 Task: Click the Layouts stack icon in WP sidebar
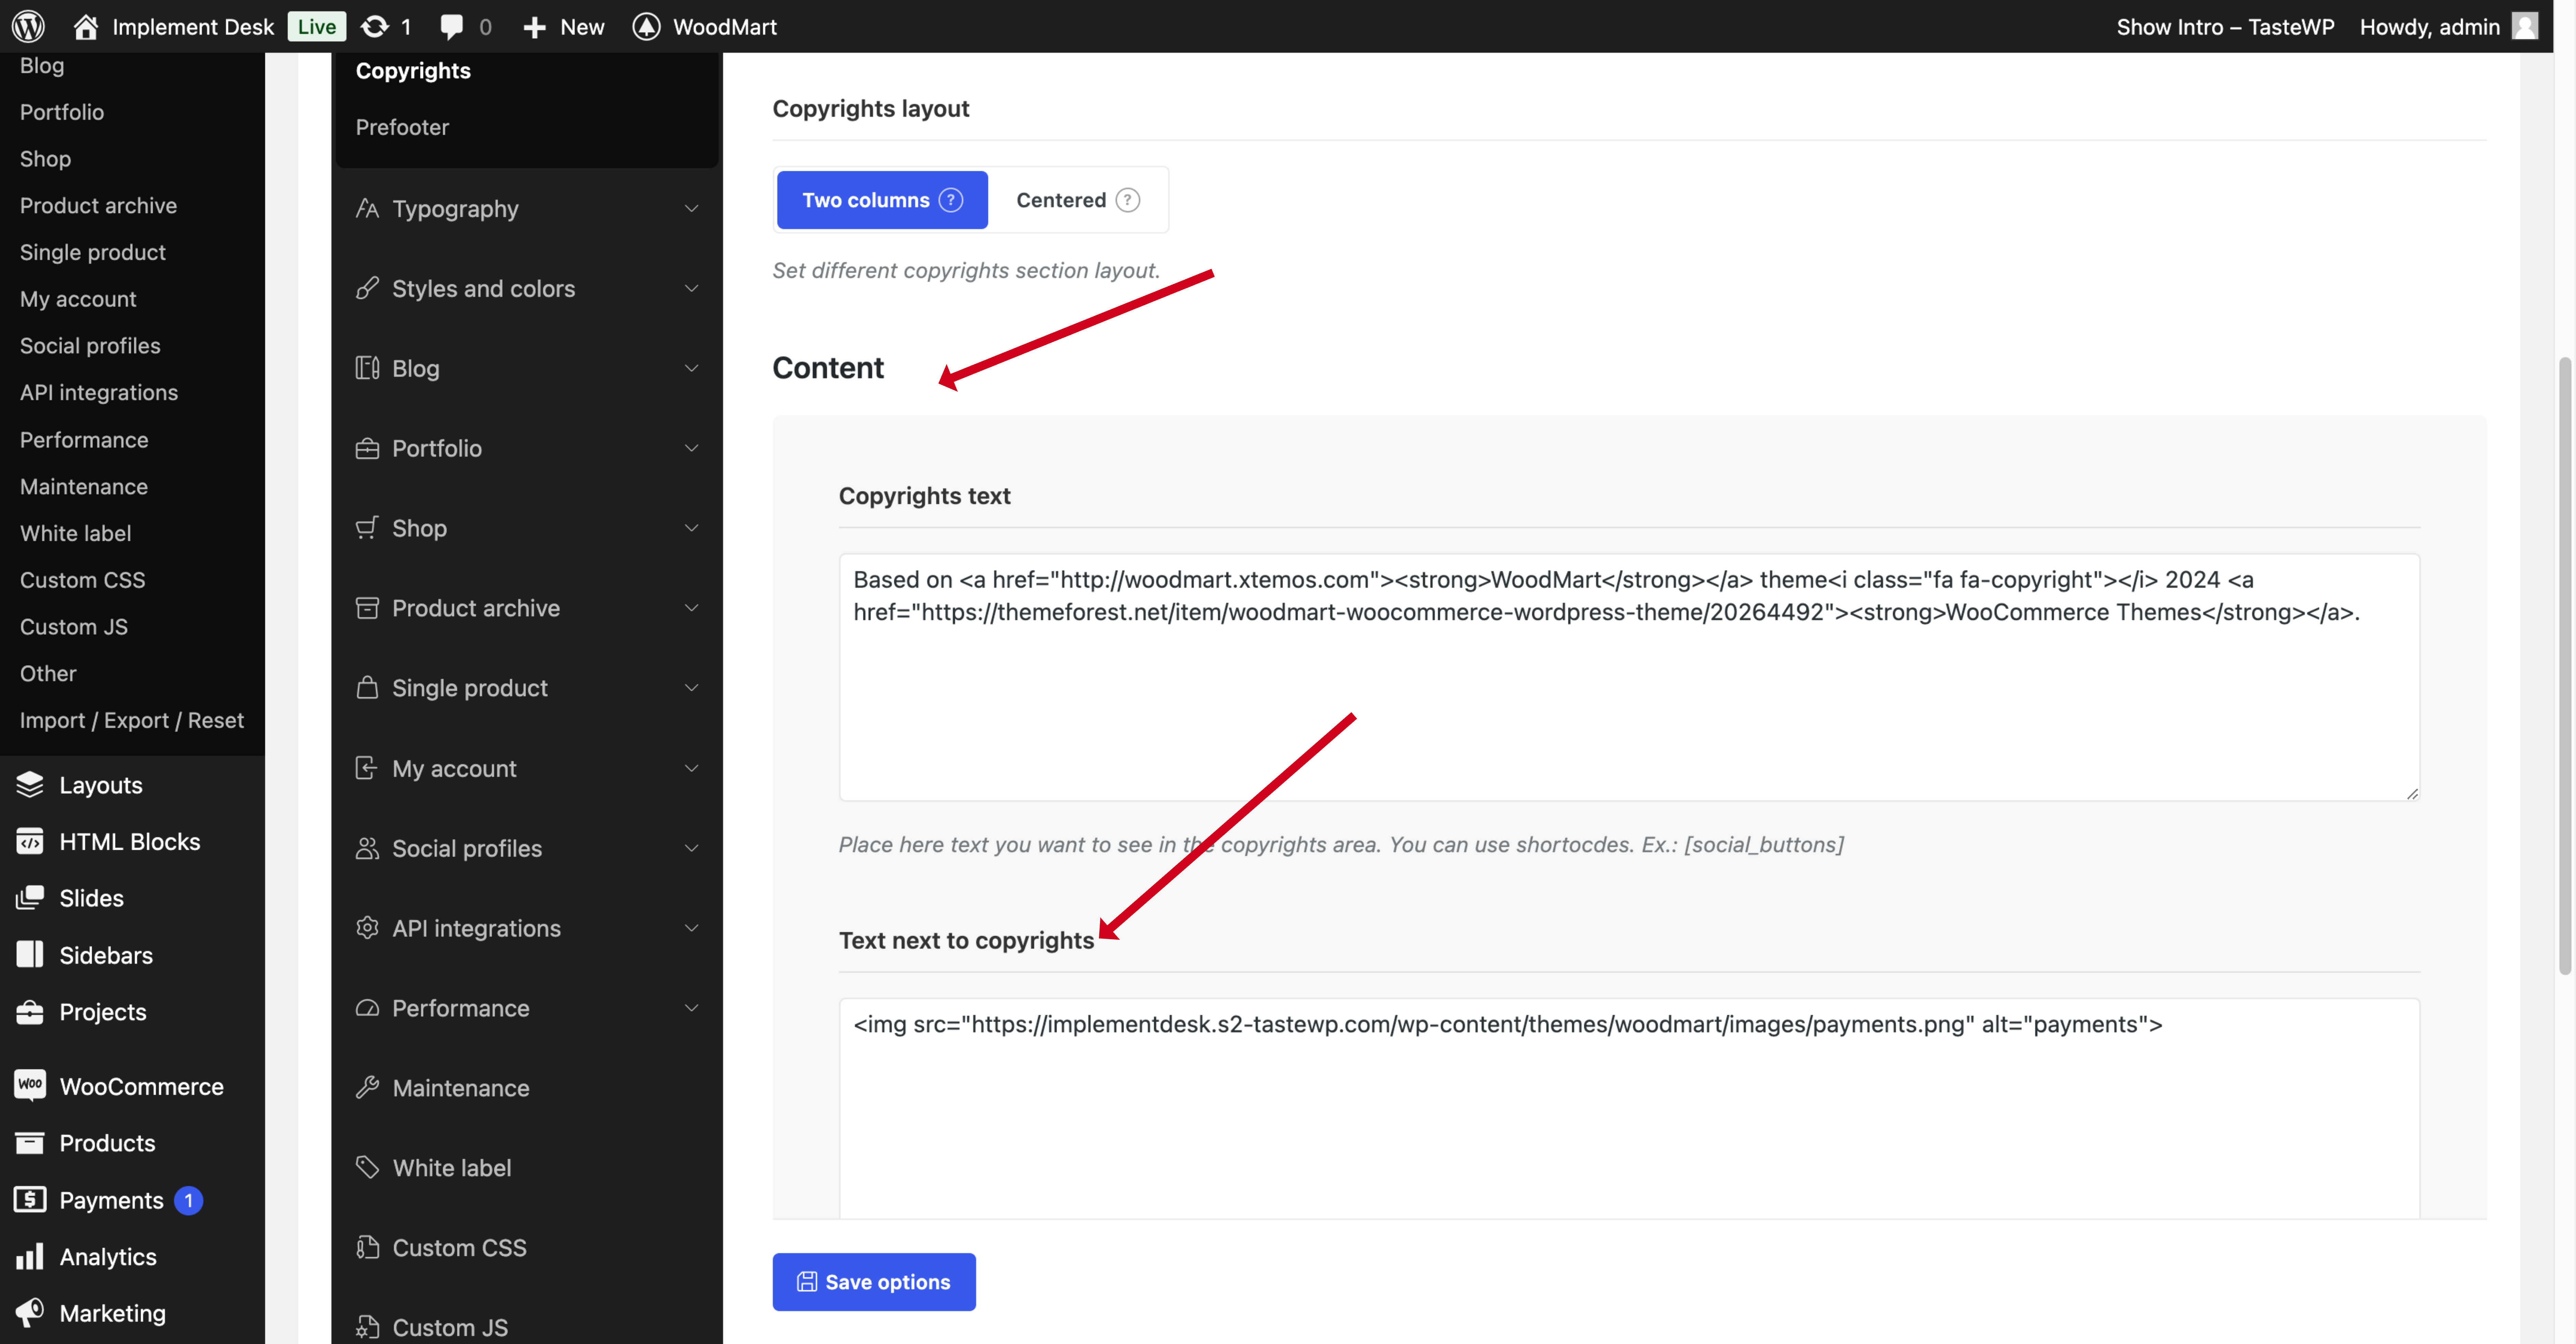(x=30, y=785)
